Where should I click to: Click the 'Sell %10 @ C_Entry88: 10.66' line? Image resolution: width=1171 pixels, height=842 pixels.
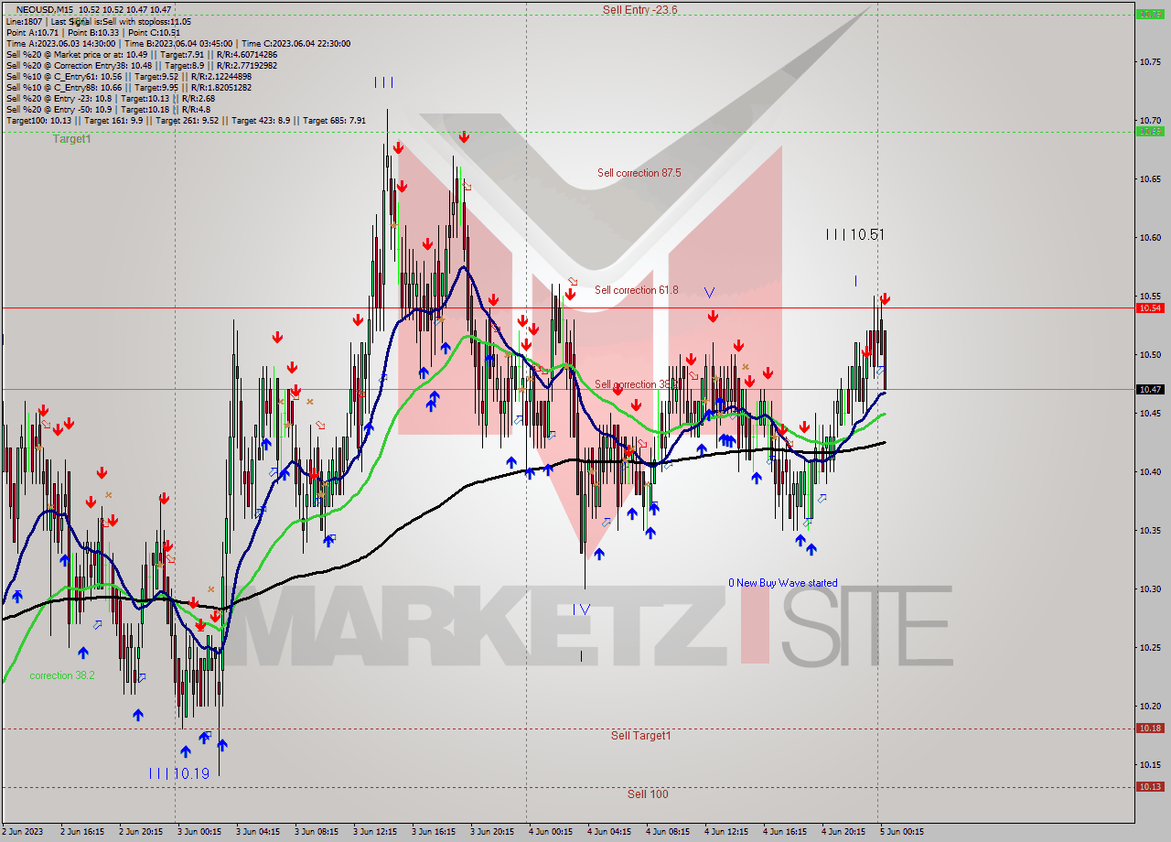(128, 87)
